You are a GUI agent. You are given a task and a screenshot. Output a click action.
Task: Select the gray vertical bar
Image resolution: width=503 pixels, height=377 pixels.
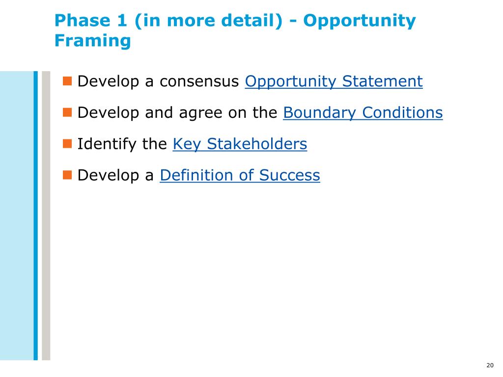click(46, 215)
